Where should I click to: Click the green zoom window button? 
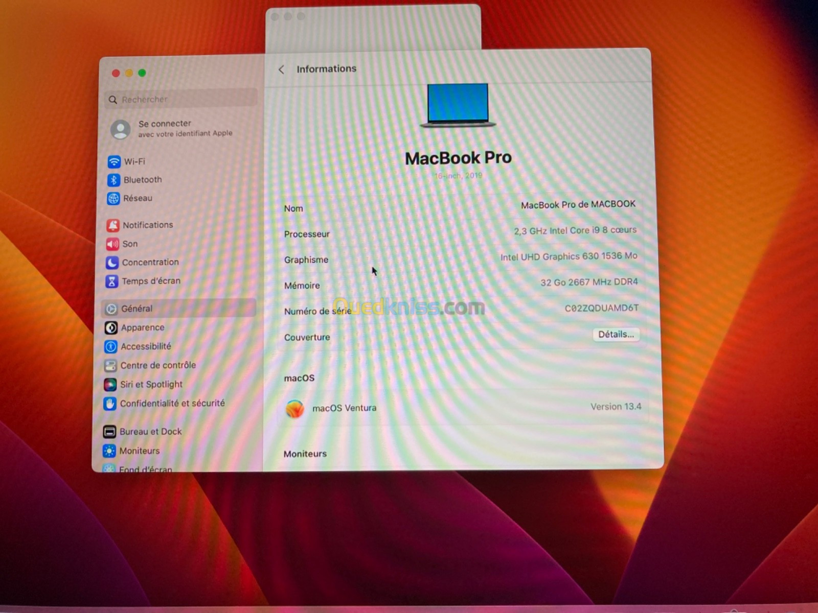(142, 73)
